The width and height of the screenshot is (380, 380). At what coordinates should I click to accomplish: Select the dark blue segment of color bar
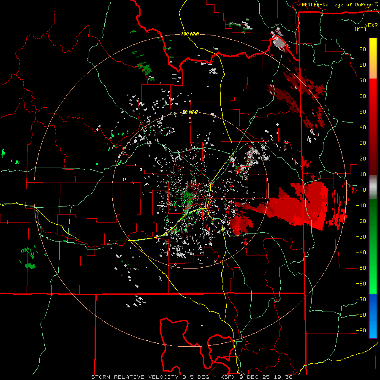373,301
